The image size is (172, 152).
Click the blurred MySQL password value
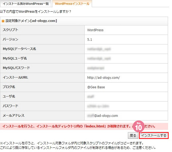click(x=95, y=68)
